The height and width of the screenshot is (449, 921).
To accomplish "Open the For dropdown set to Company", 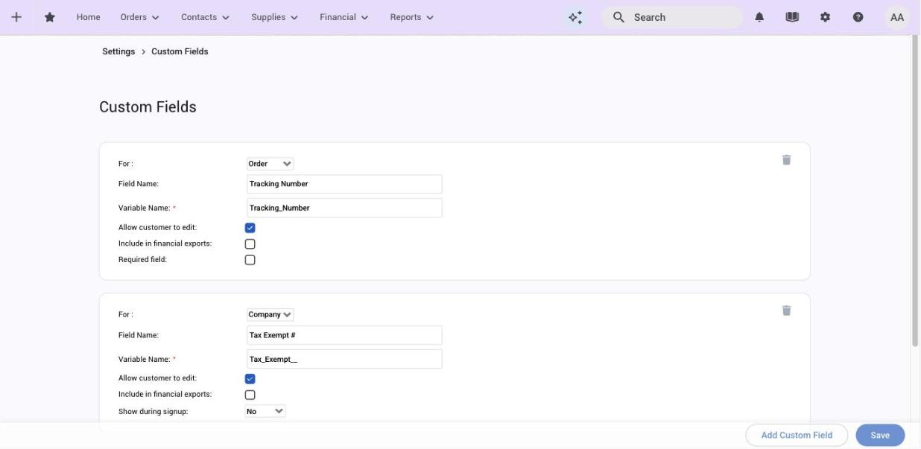I will point(270,315).
